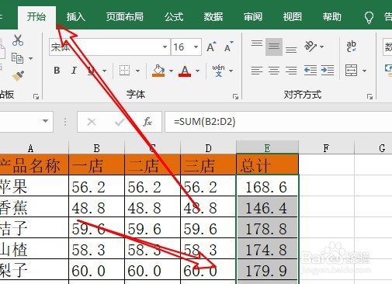
Task: Switch to 开始 tab
Action: [x=36, y=17]
